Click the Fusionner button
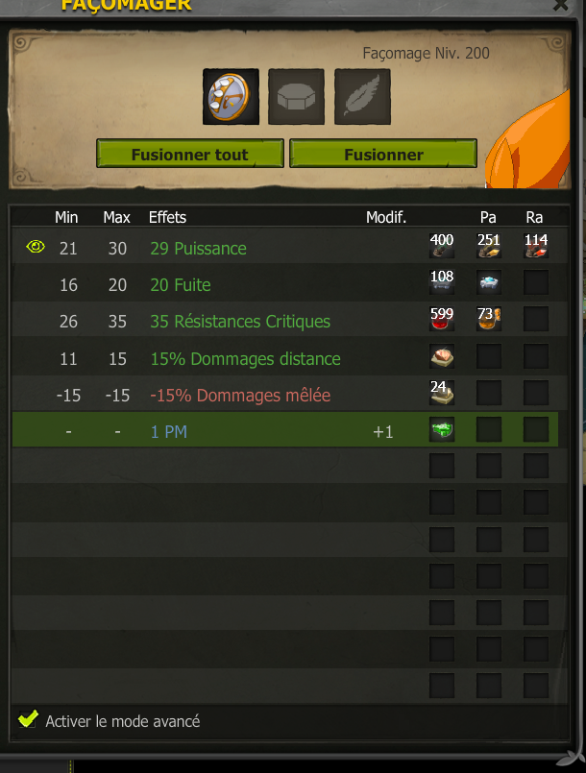This screenshot has width=586, height=773. (383, 154)
